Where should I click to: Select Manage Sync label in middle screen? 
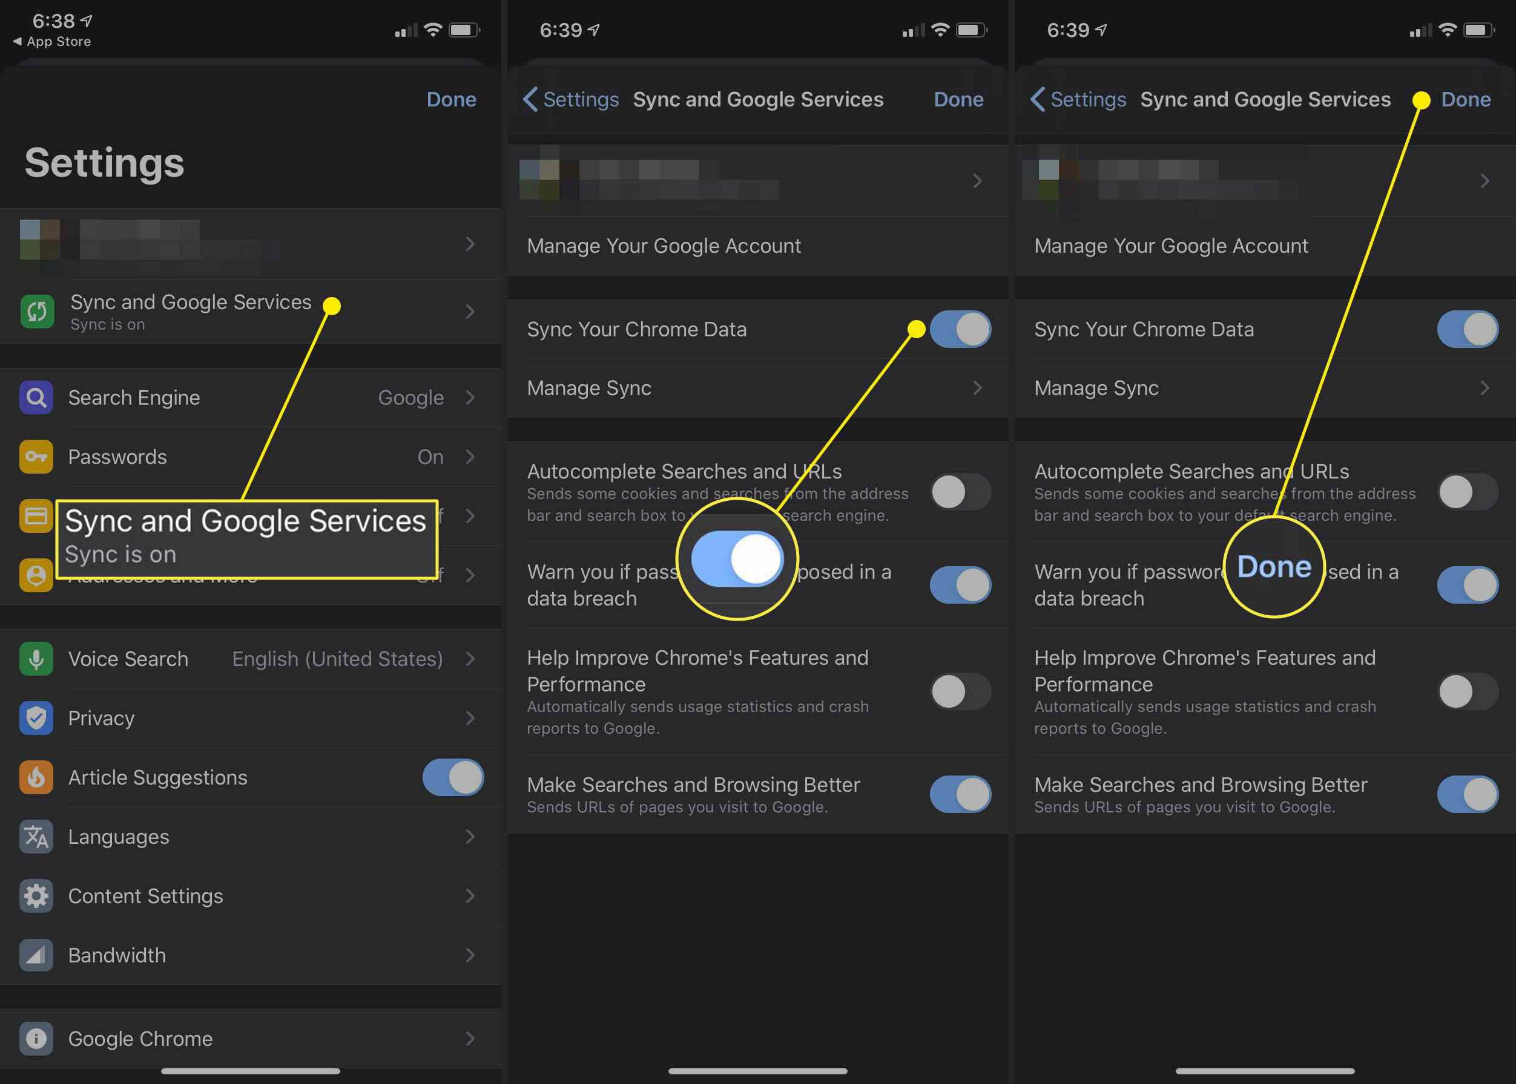pyautogui.click(x=588, y=388)
